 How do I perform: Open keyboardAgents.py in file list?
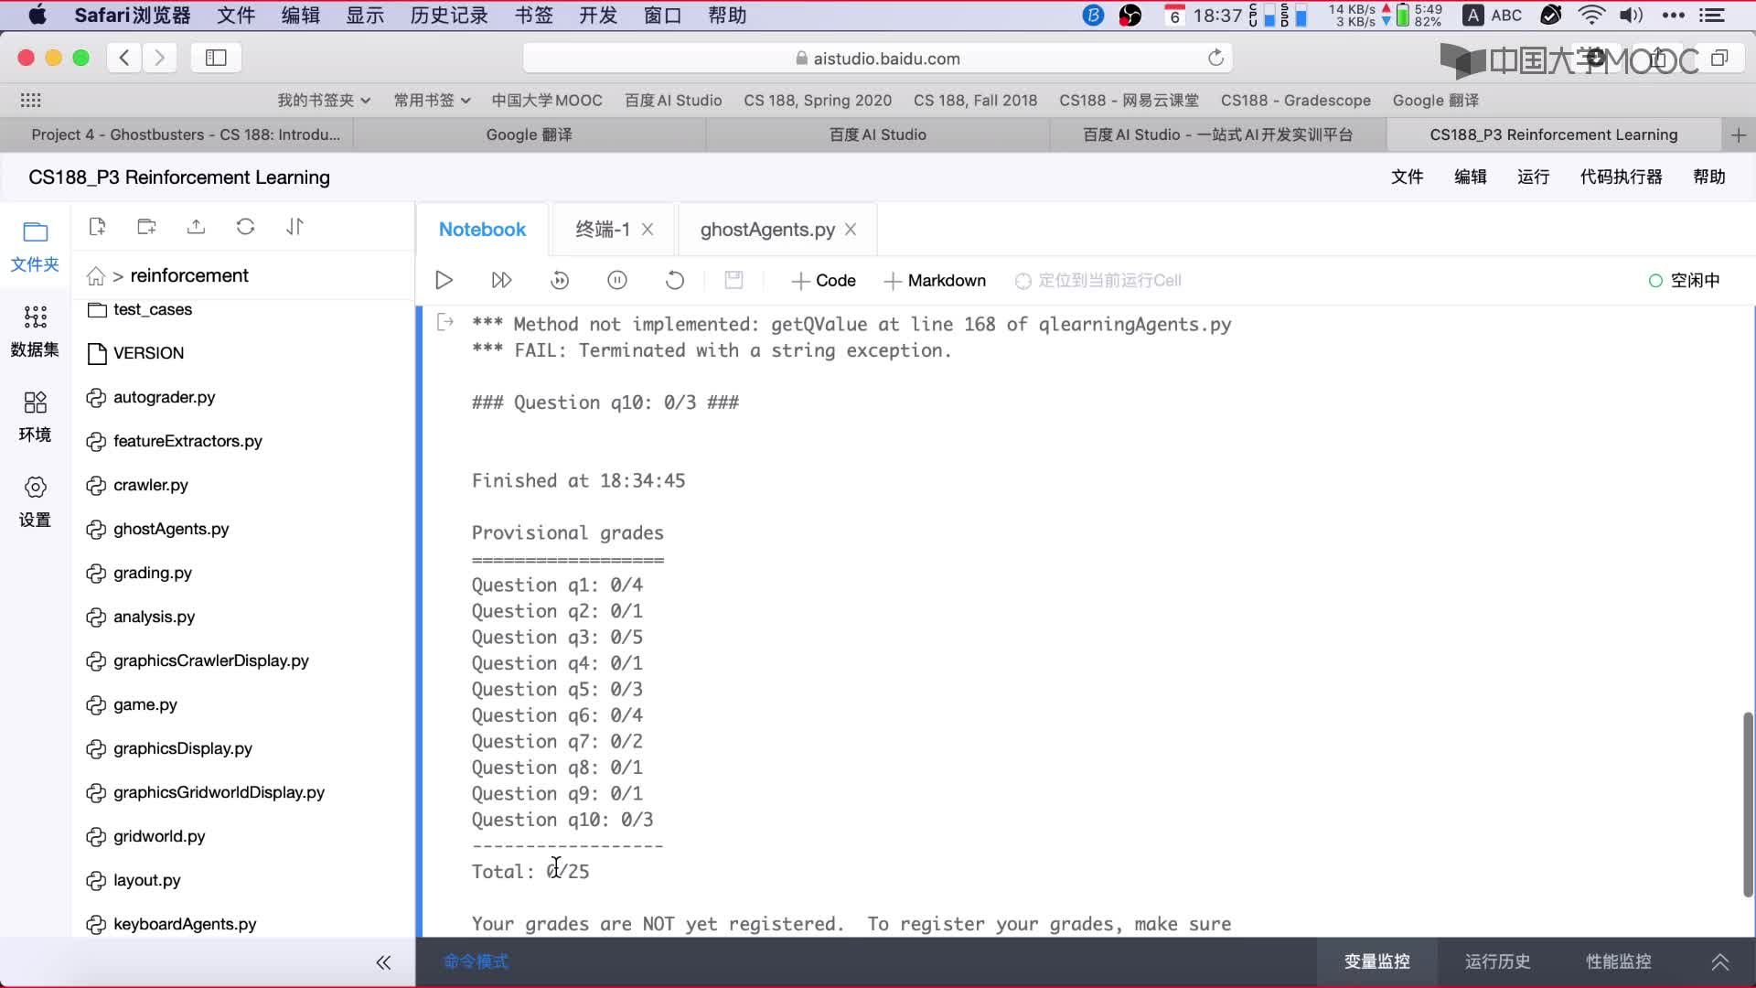171,924
